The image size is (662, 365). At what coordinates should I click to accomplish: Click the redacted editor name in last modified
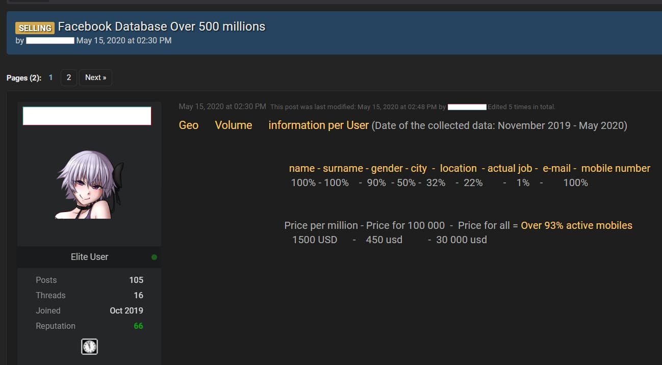467,107
